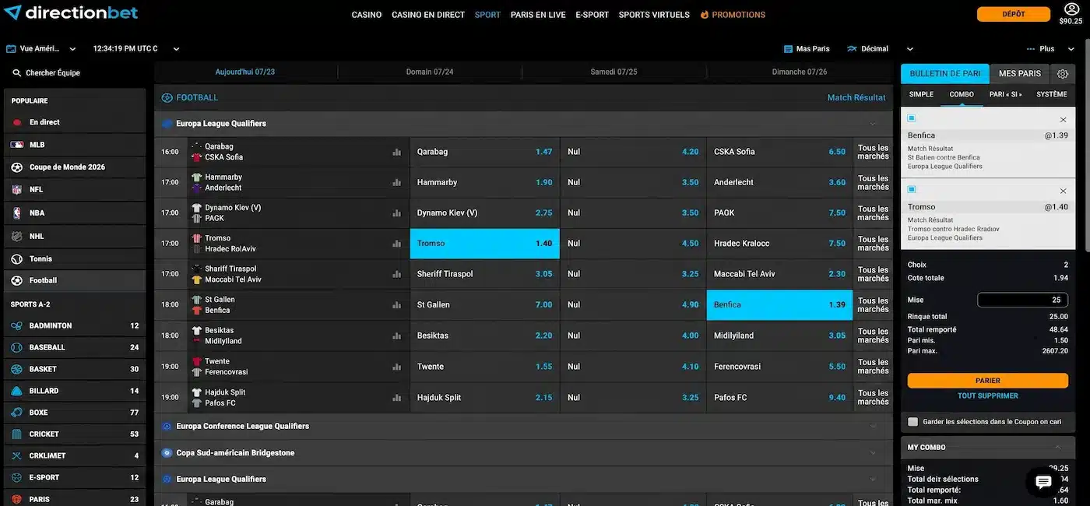Screen dimensions: 1090x506
Task: Click the Baseball sport icon
Action: tap(16, 348)
